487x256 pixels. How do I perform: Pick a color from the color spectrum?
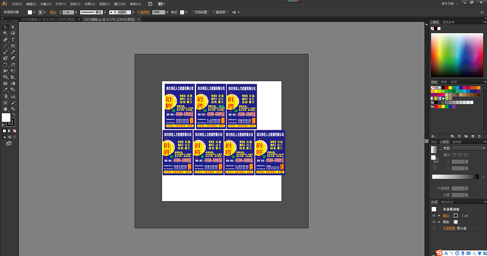point(458,54)
